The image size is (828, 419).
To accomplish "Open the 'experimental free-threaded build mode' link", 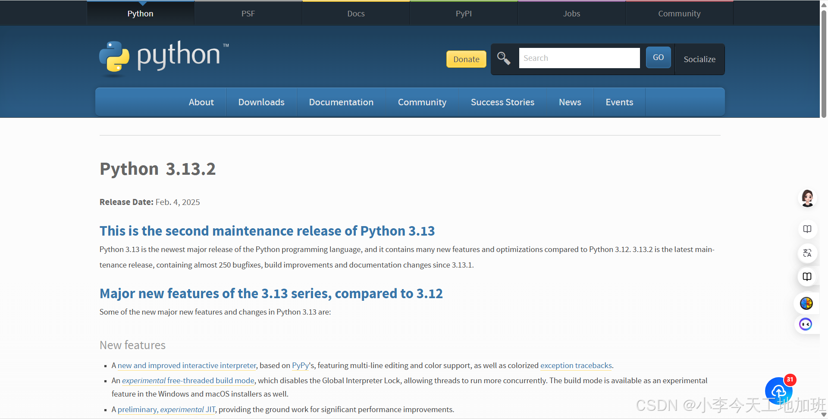I will (x=188, y=381).
